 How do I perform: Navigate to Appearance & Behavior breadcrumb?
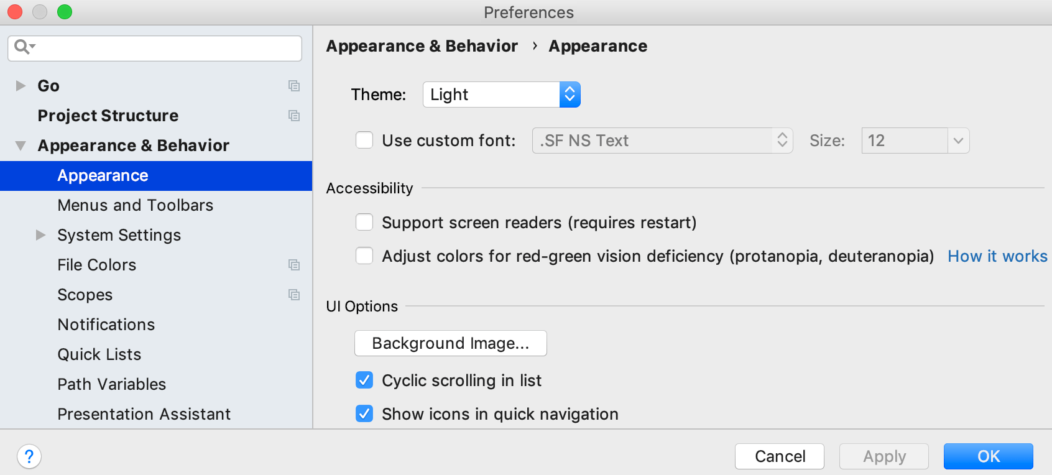coord(422,45)
